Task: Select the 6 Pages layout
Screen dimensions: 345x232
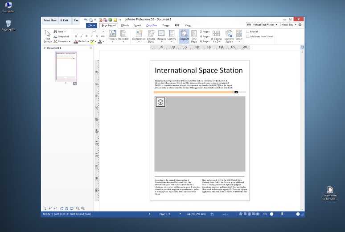Action: 205,41
